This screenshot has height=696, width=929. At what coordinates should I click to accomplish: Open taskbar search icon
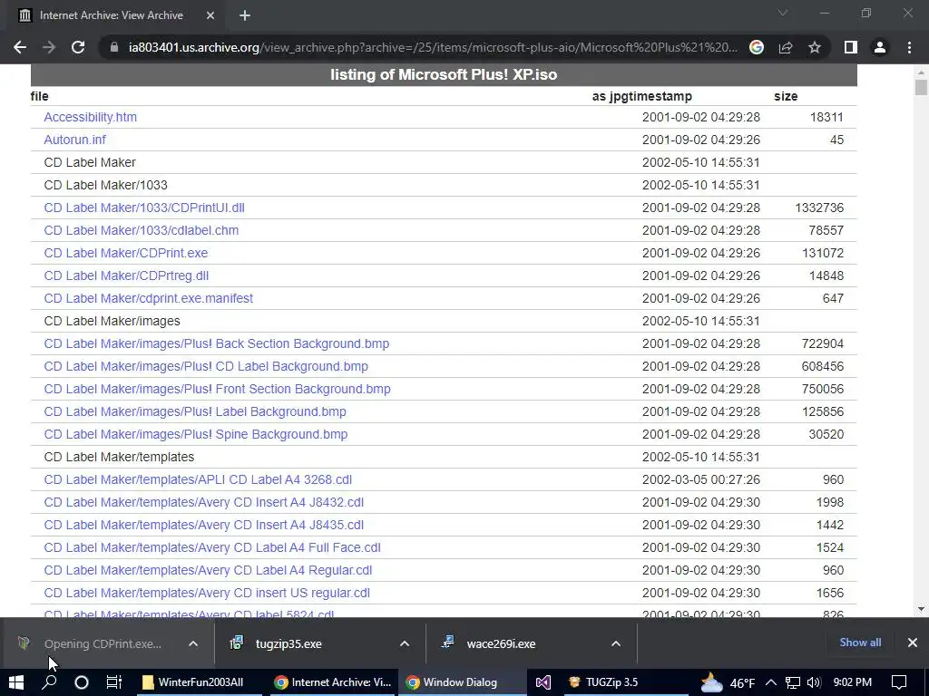tap(49, 682)
